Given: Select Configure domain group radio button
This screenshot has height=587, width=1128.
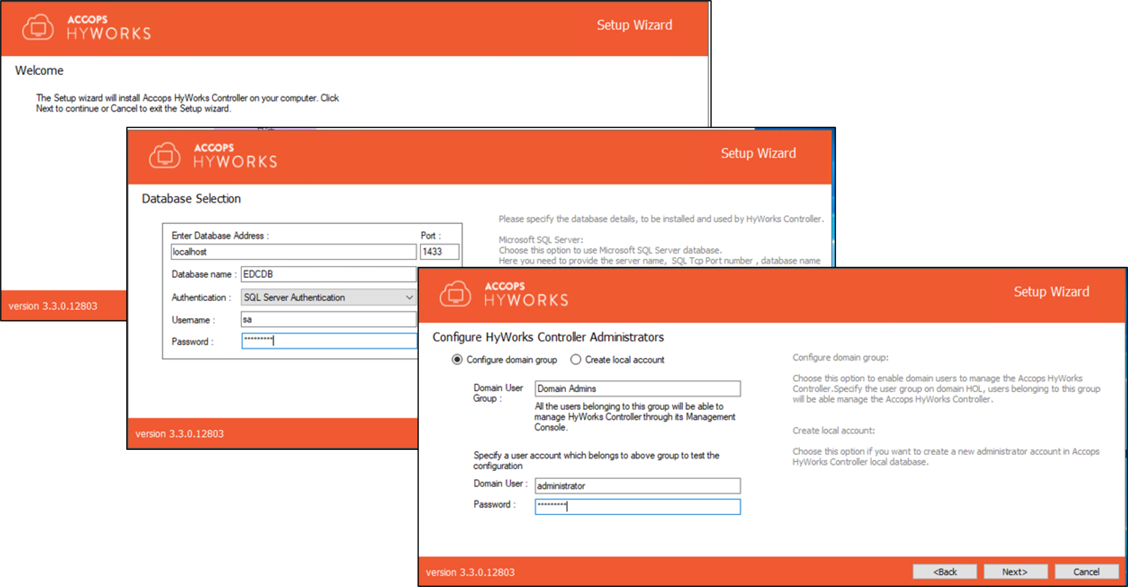Looking at the screenshot, I should [x=457, y=360].
